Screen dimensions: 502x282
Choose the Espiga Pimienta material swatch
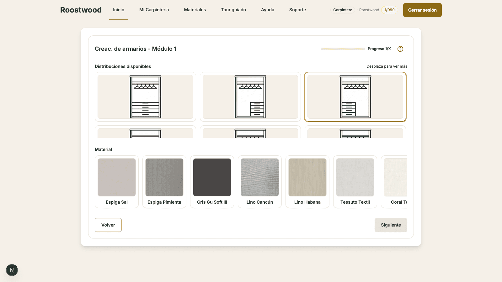tap(164, 182)
